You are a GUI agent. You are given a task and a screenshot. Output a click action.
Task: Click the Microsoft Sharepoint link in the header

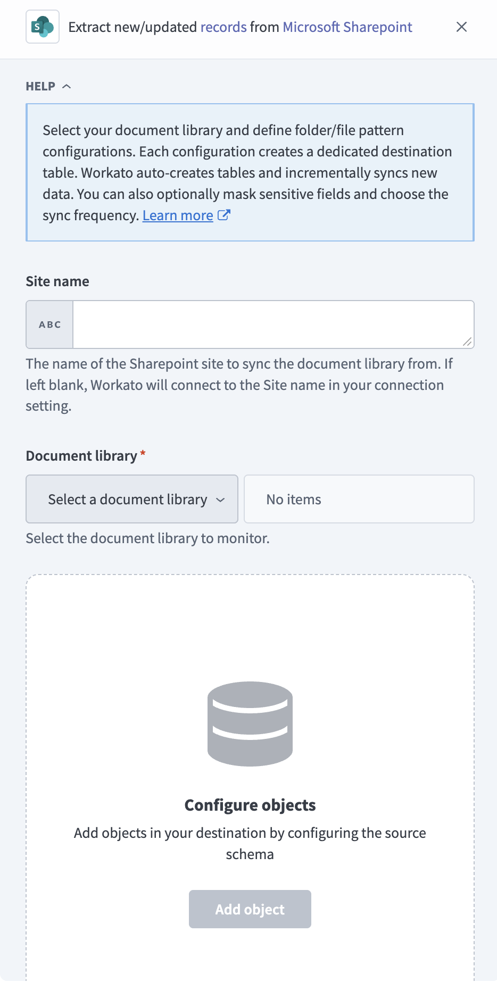347,27
